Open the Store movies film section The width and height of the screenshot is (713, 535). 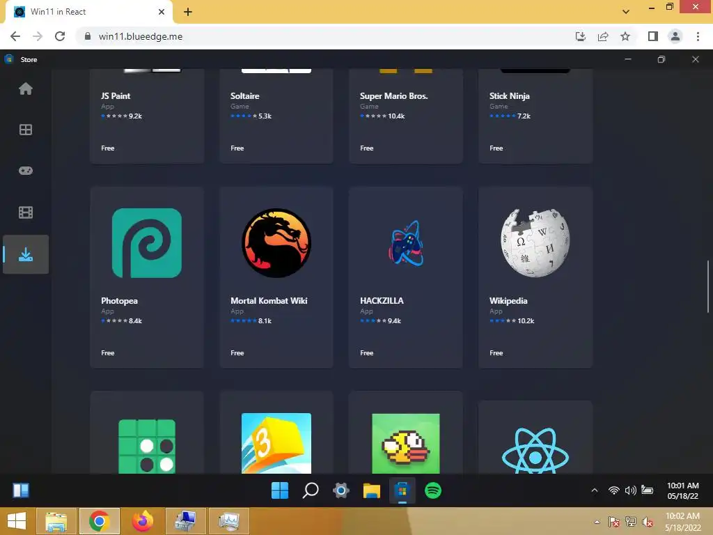26,212
